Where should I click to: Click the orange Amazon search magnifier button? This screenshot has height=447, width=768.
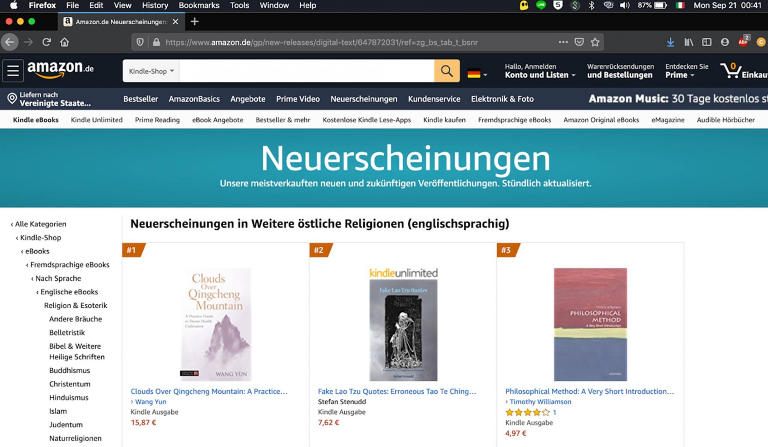coord(447,71)
